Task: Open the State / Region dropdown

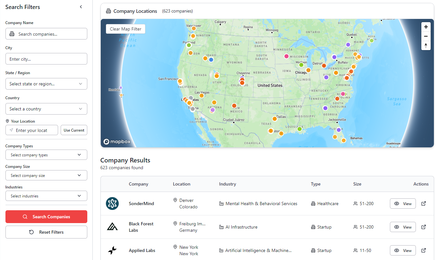Action: 46,84
